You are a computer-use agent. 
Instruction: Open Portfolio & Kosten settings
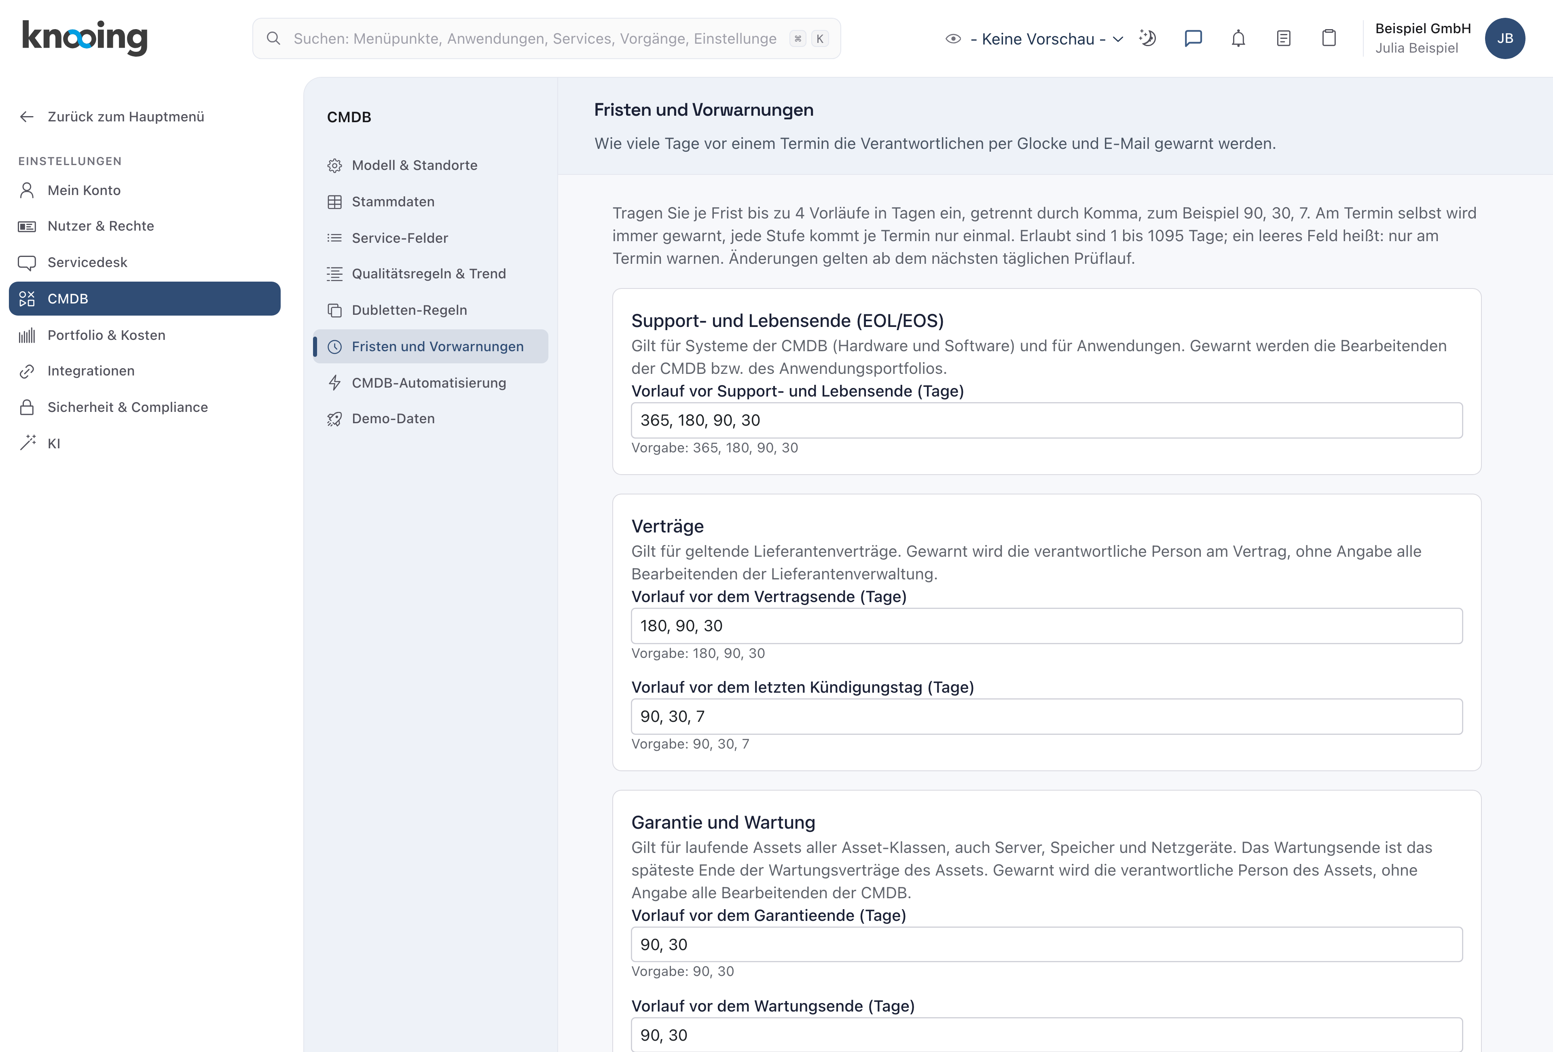(x=144, y=335)
